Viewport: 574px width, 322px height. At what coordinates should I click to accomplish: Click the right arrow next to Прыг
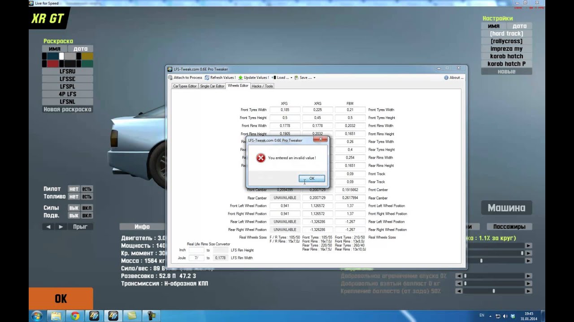click(x=61, y=227)
